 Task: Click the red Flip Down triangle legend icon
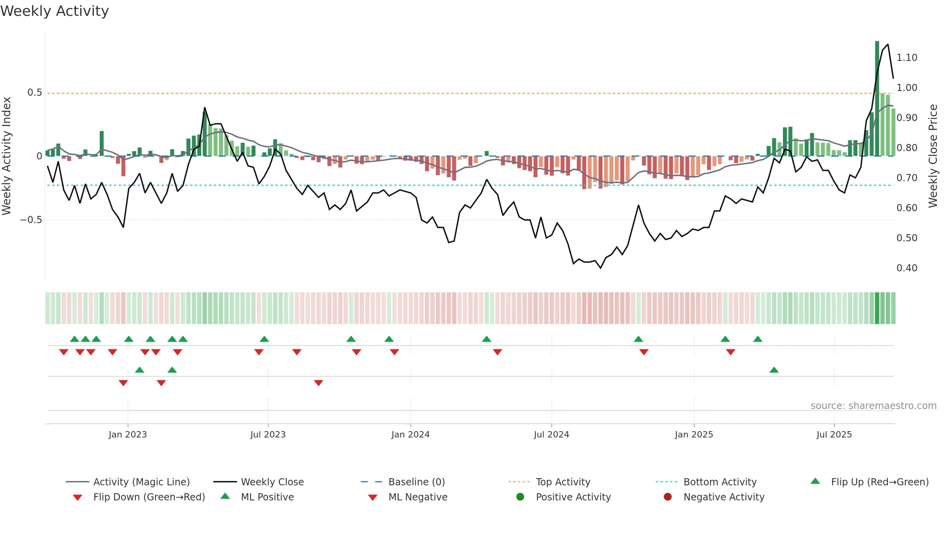[78, 498]
